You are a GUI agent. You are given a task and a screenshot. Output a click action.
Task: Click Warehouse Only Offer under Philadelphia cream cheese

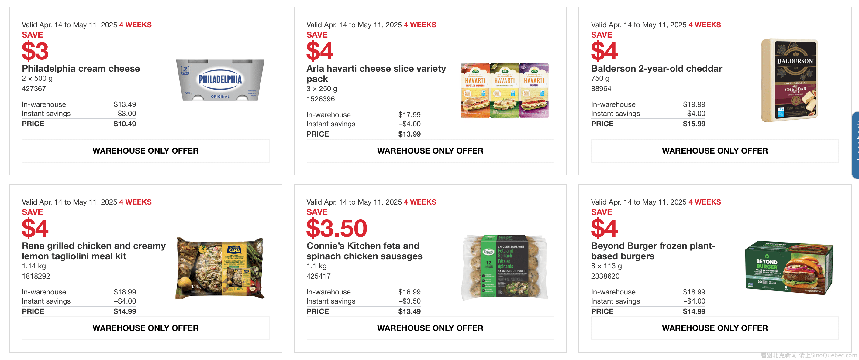pyautogui.click(x=145, y=151)
